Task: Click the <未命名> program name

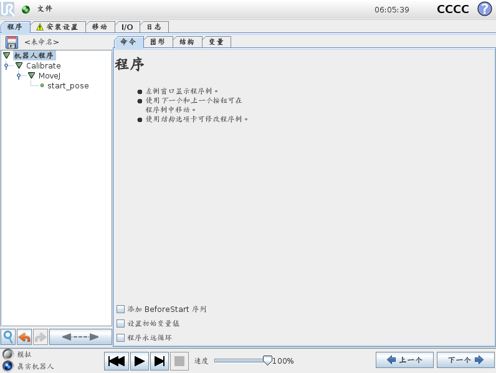Action: coord(42,42)
